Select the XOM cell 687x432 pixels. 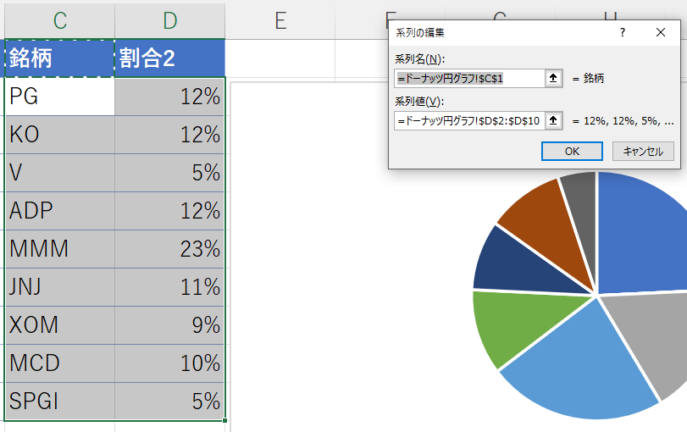[59, 325]
